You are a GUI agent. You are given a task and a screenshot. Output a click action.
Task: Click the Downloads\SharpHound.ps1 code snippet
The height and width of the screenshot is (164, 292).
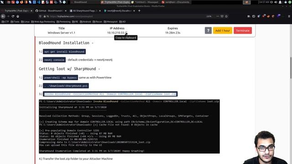coord(66,86)
